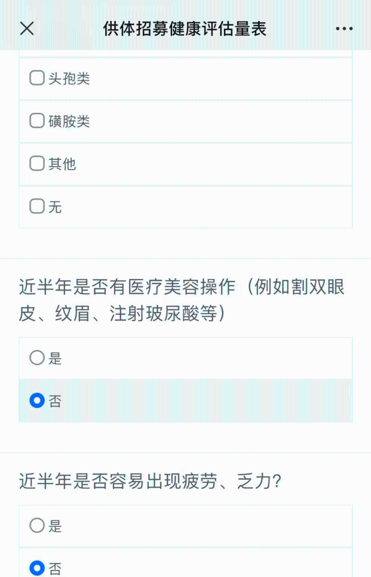Open the more options (···) menu
The height and width of the screenshot is (577, 371).
click(343, 29)
